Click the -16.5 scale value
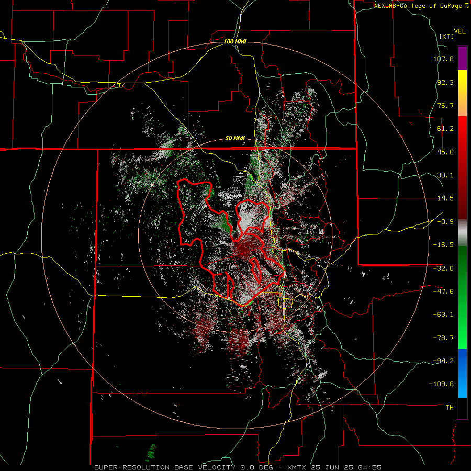The image size is (471, 471). (x=443, y=245)
